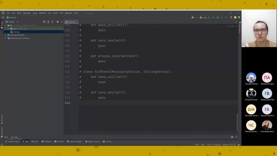The width and height of the screenshot is (277, 156).
Task: Click the ПА participant avatar
Action: 267,78
